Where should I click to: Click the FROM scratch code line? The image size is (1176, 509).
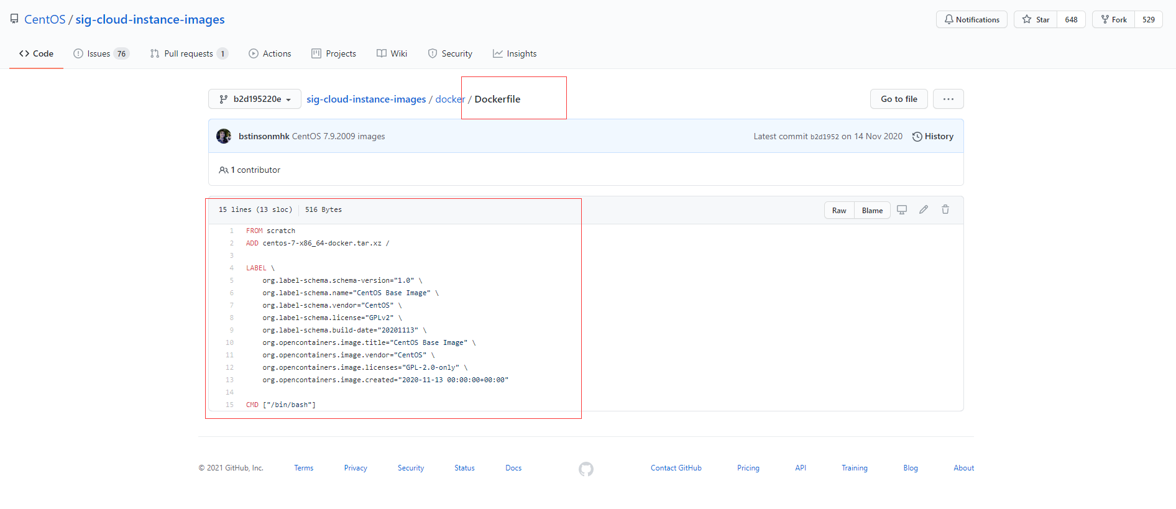pos(270,231)
